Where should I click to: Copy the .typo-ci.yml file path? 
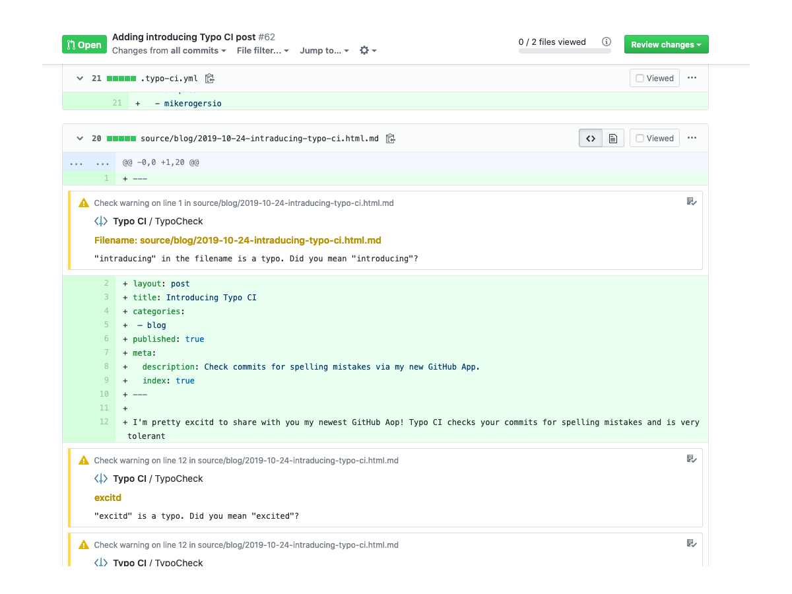(210, 79)
